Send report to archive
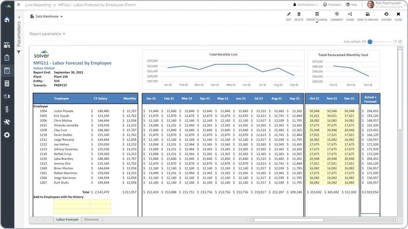The width and height of the screenshot is (408, 229). 368,16
